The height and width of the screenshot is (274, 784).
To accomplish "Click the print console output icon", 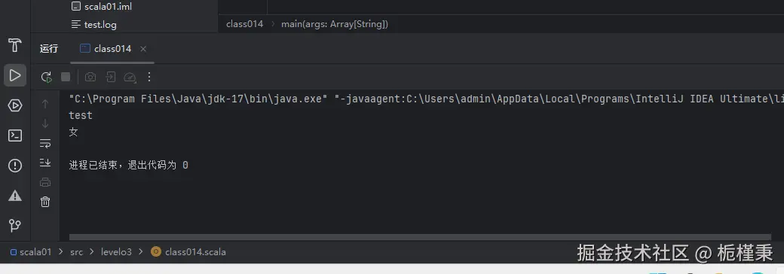I will point(45,182).
